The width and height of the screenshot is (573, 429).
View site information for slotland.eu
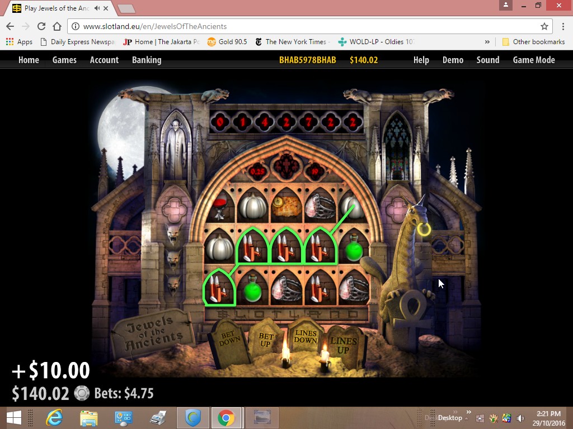pos(76,26)
